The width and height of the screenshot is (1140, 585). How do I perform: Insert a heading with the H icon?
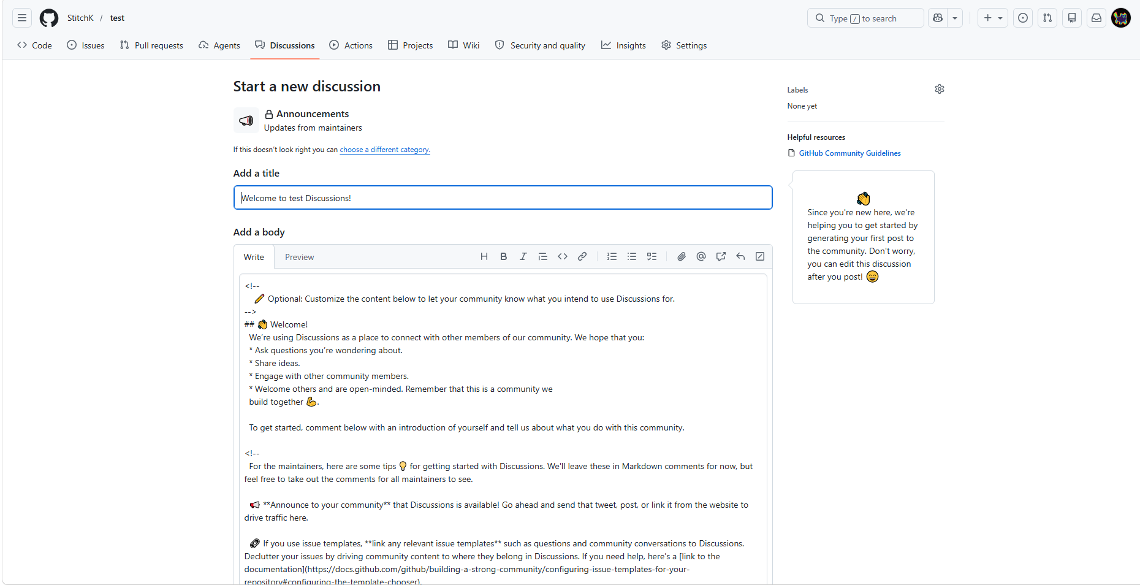click(484, 256)
